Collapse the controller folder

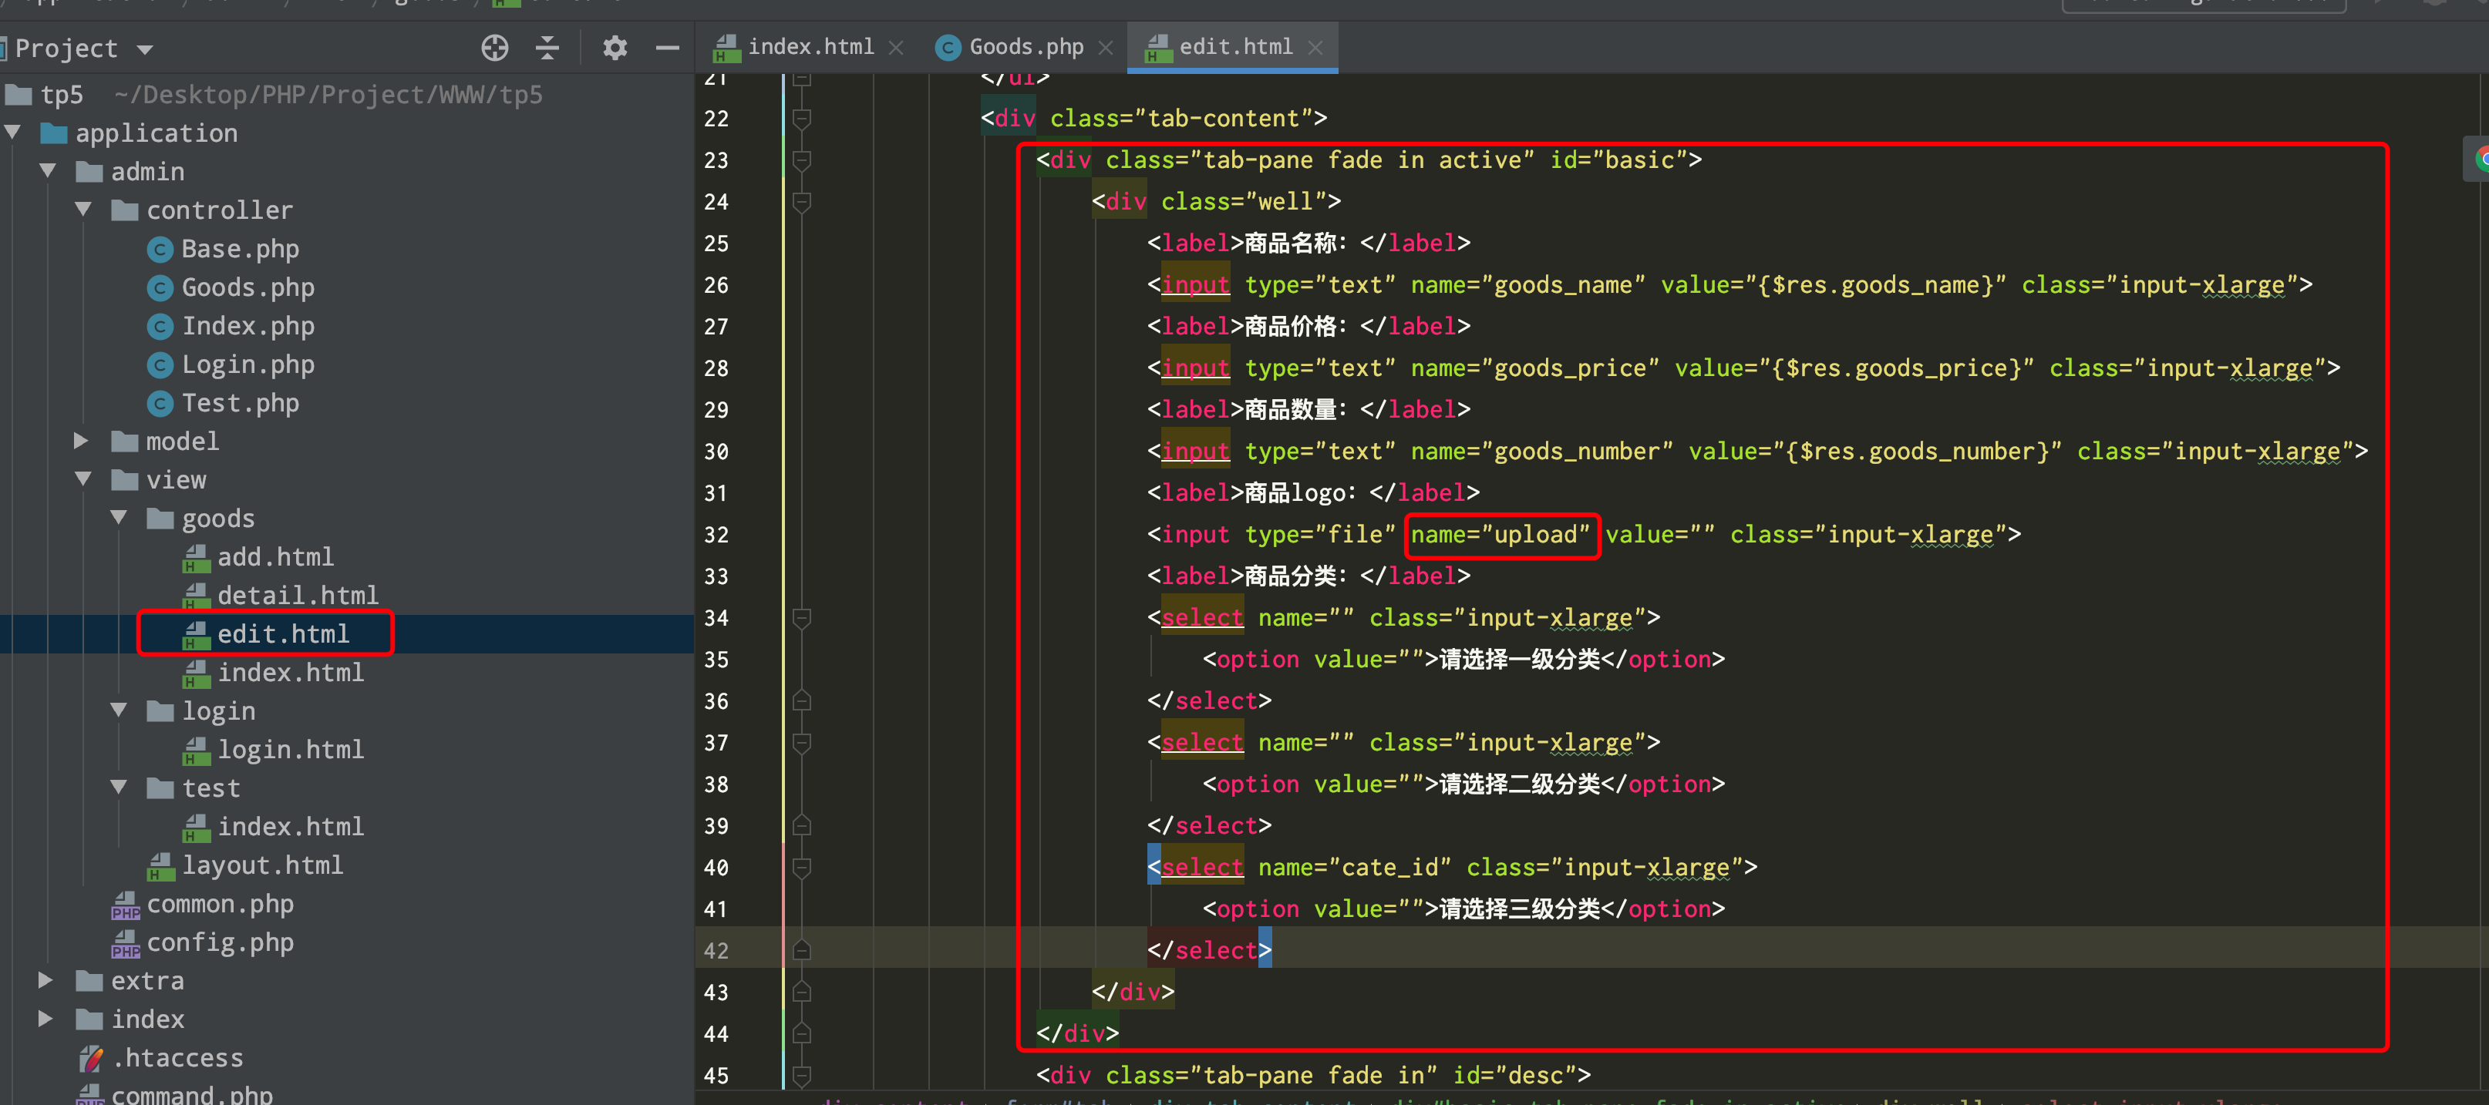click(x=84, y=210)
